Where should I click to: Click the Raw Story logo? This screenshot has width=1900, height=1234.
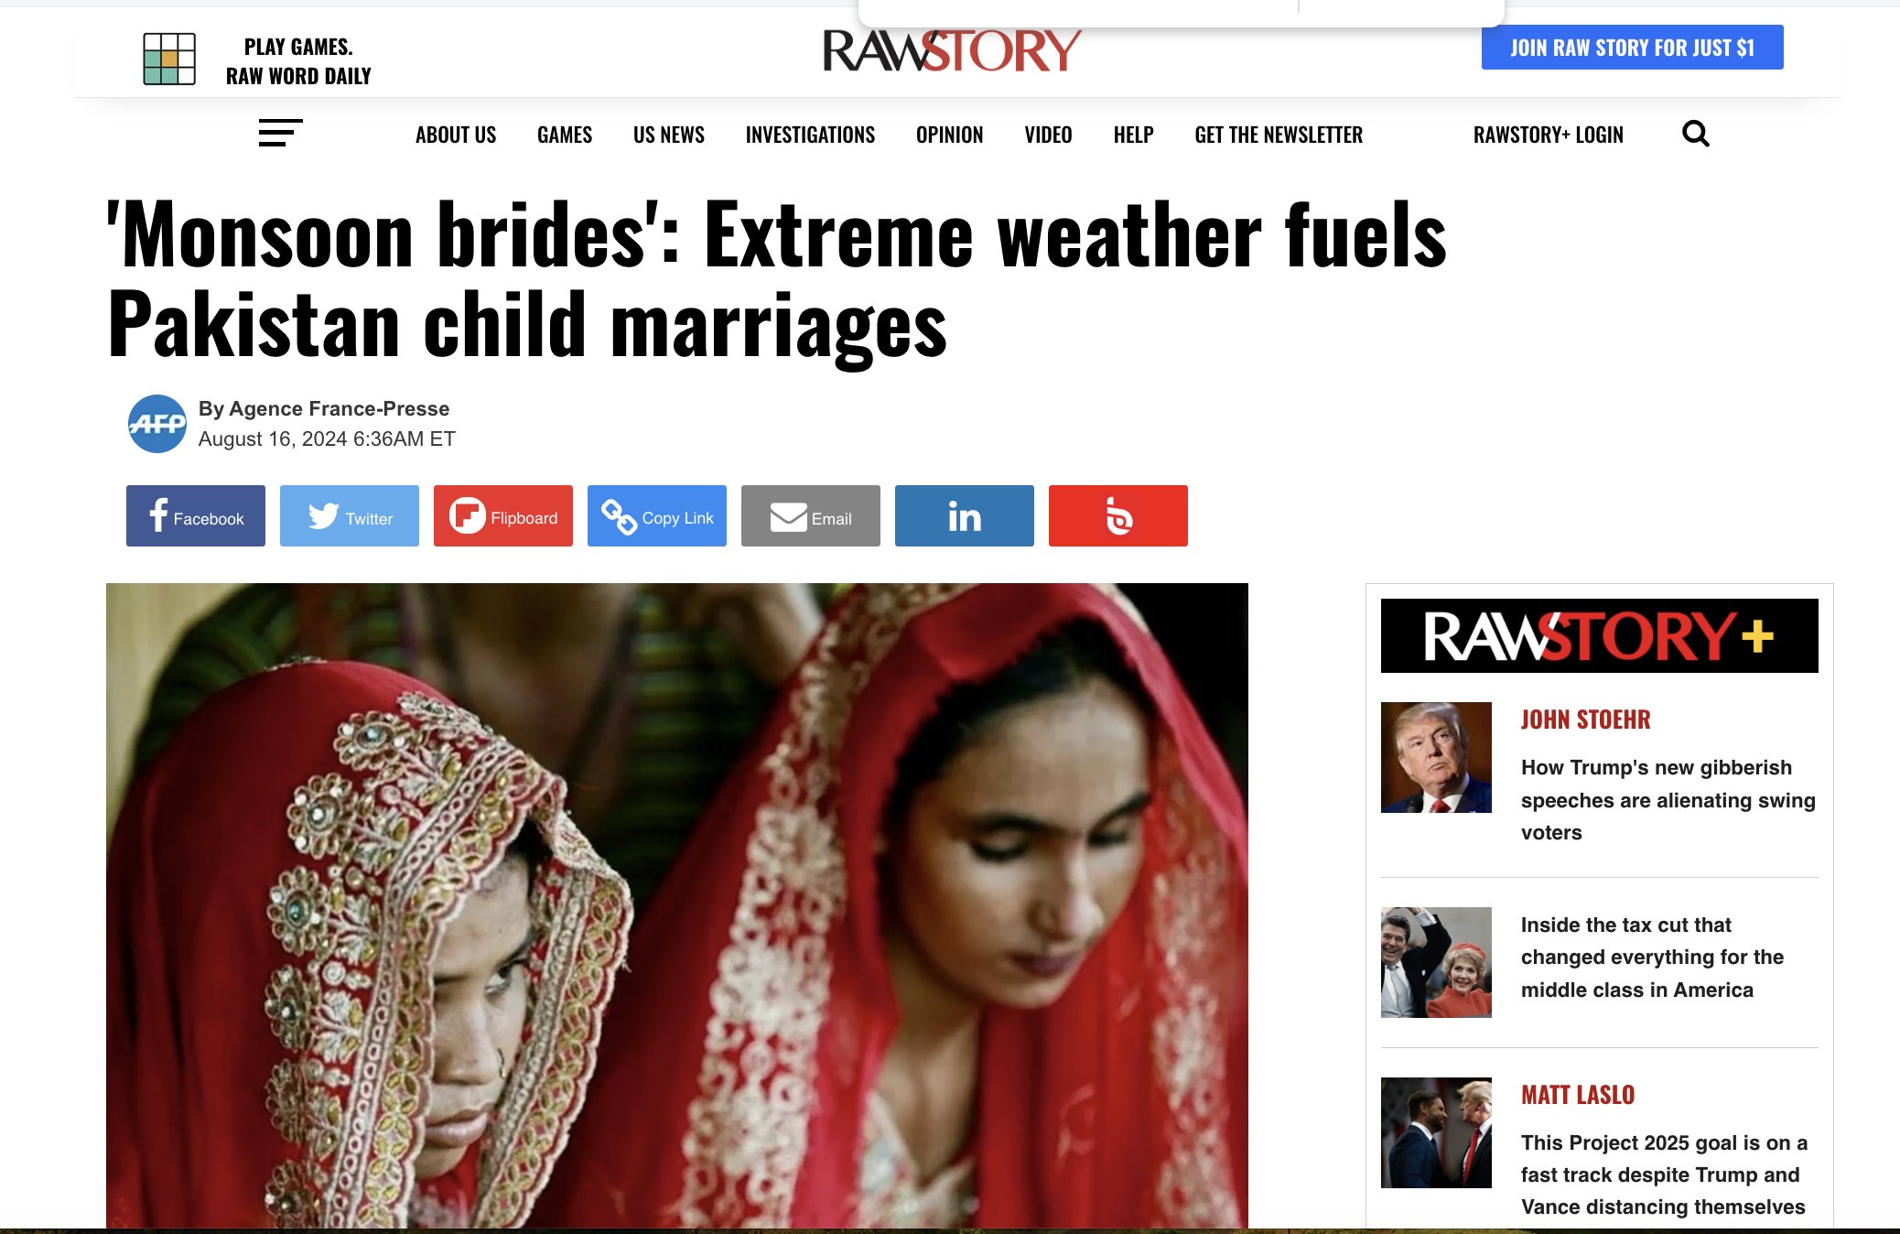coord(952,50)
